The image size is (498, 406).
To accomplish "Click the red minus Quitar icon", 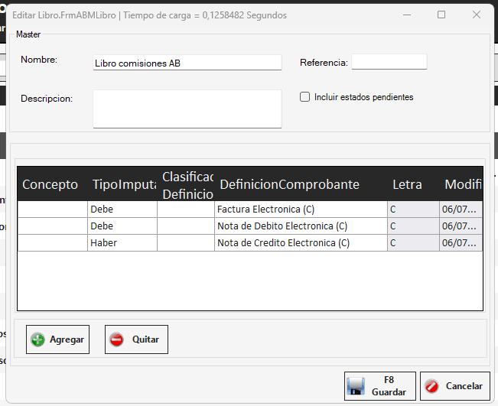I will pyautogui.click(x=116, y=339).
